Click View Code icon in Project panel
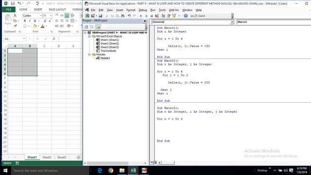 (x=86, y=27)
